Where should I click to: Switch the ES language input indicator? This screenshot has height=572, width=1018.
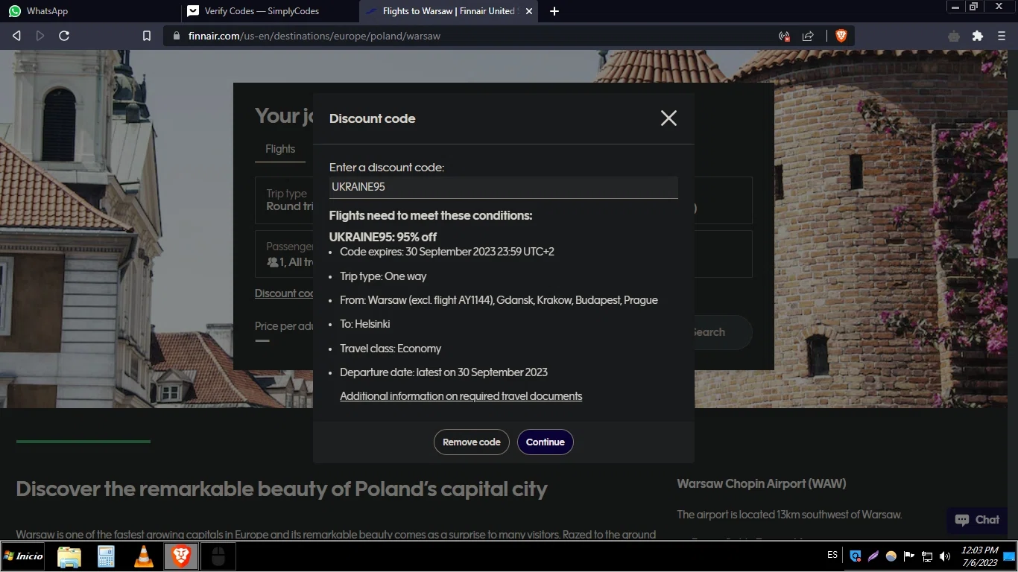tap(832, 555)
